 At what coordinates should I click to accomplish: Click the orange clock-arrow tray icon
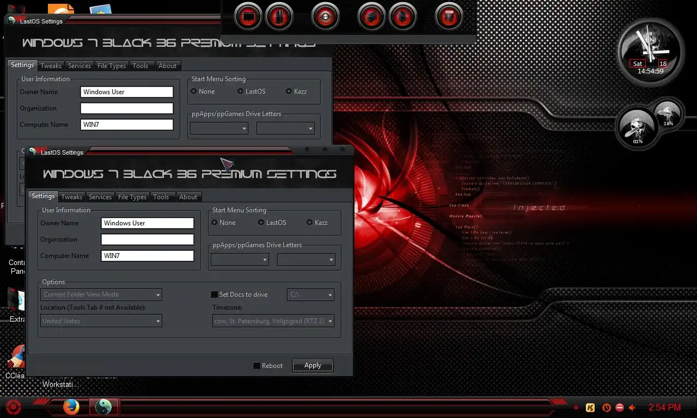pyautogui.click(x=606, y=407)
